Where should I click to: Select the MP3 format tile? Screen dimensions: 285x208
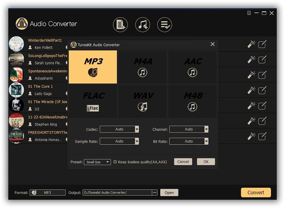point(93,67)
